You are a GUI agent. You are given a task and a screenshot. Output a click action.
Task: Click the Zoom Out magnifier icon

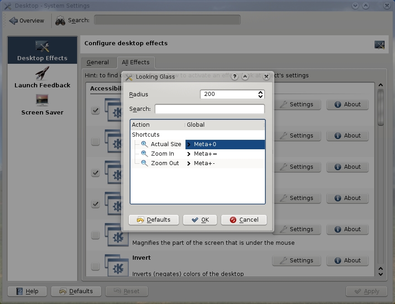pos(145,163)
